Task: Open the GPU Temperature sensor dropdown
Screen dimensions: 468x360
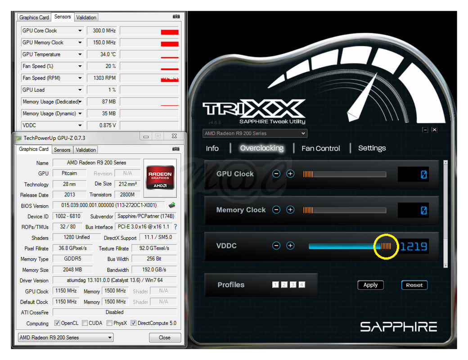Action: 80,54
